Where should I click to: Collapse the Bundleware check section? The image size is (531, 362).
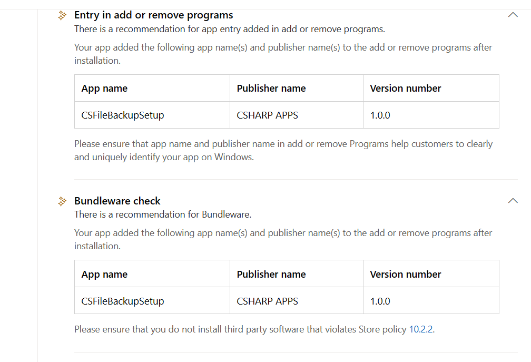pyautogui.click(x=513, y=200)
